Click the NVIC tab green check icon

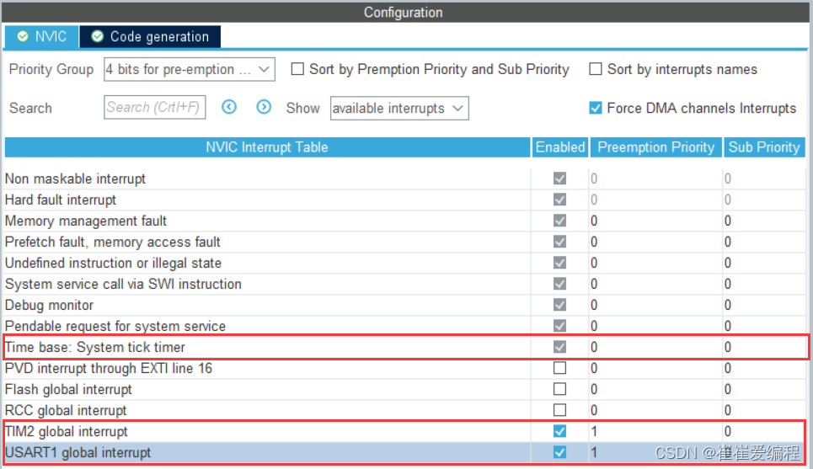point(23,36)
